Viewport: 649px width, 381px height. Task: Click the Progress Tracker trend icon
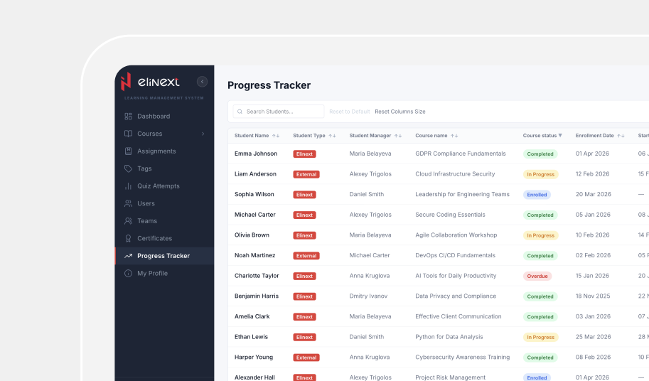click(129, 256)
